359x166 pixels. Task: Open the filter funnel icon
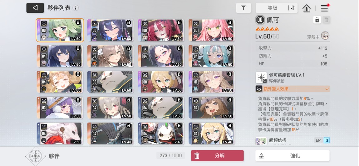tap(243, 8)
